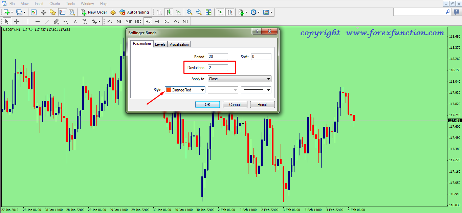Open the Strategy Tester icon

[72, 12]
